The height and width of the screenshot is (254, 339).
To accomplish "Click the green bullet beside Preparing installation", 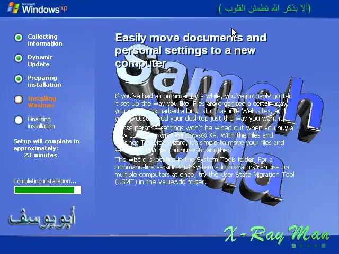I will click(x=19, y=79).
